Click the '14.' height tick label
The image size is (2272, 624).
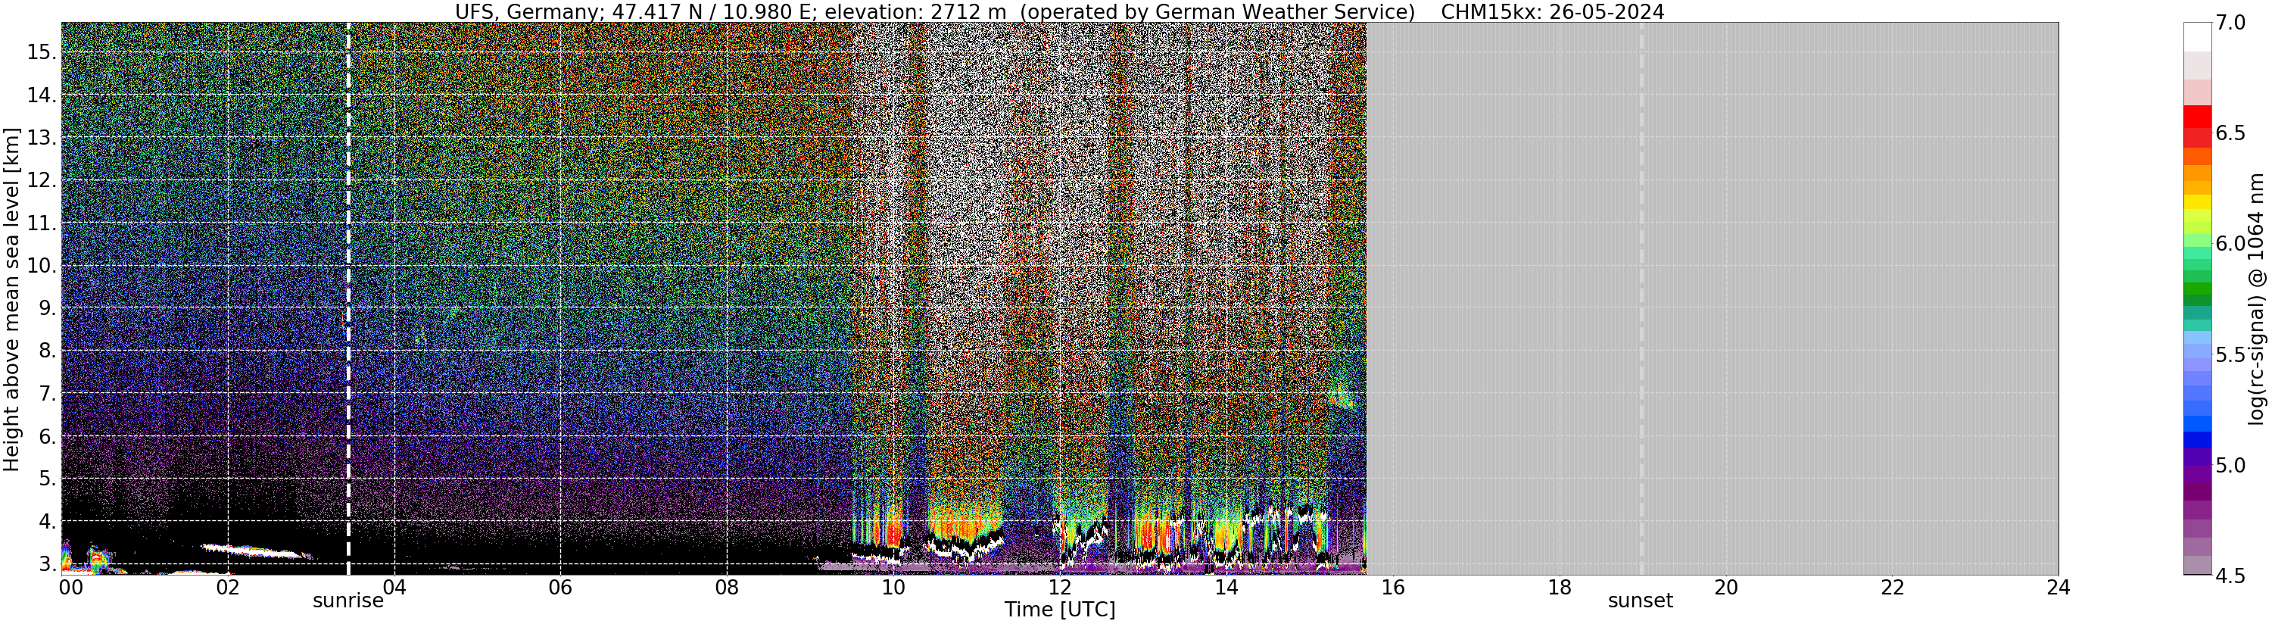(42, 95)
